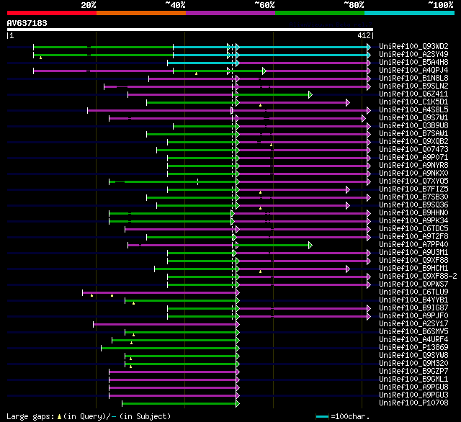This screenshot has height=422, width=461.
Task: Click UniRef100_A2SY17 text
Action: click(413, 324)
